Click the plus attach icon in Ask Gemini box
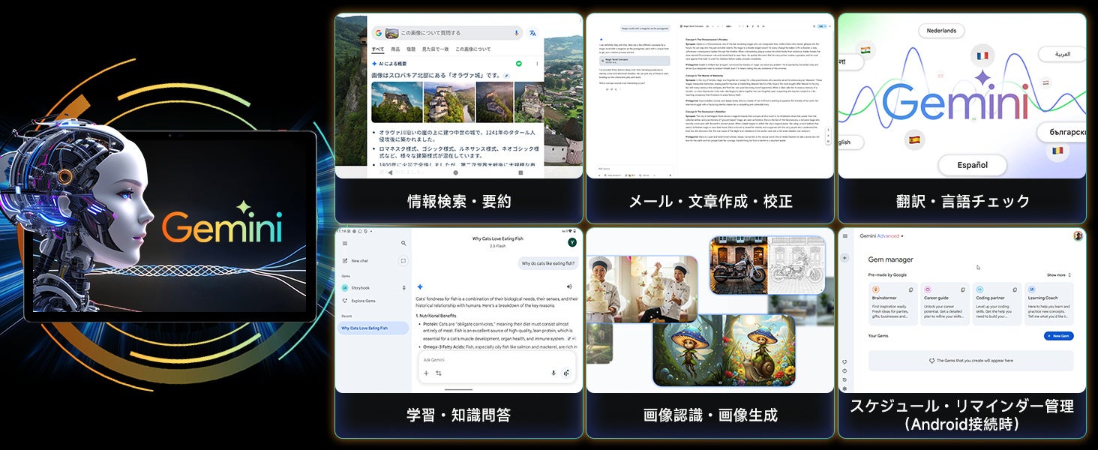 (426, 373)
